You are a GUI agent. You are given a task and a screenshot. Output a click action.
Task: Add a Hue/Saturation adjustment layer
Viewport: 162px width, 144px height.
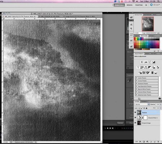point(142,67)
